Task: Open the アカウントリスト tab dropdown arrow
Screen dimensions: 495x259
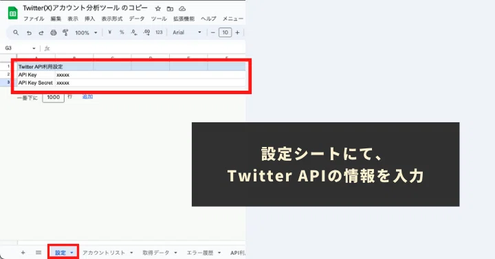Action: [x=131, y=253]
